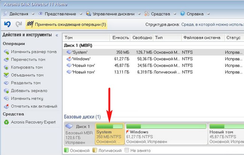The image size is (244, 155).
Task: Sort by the Том column header
Action: coord(86,38)
